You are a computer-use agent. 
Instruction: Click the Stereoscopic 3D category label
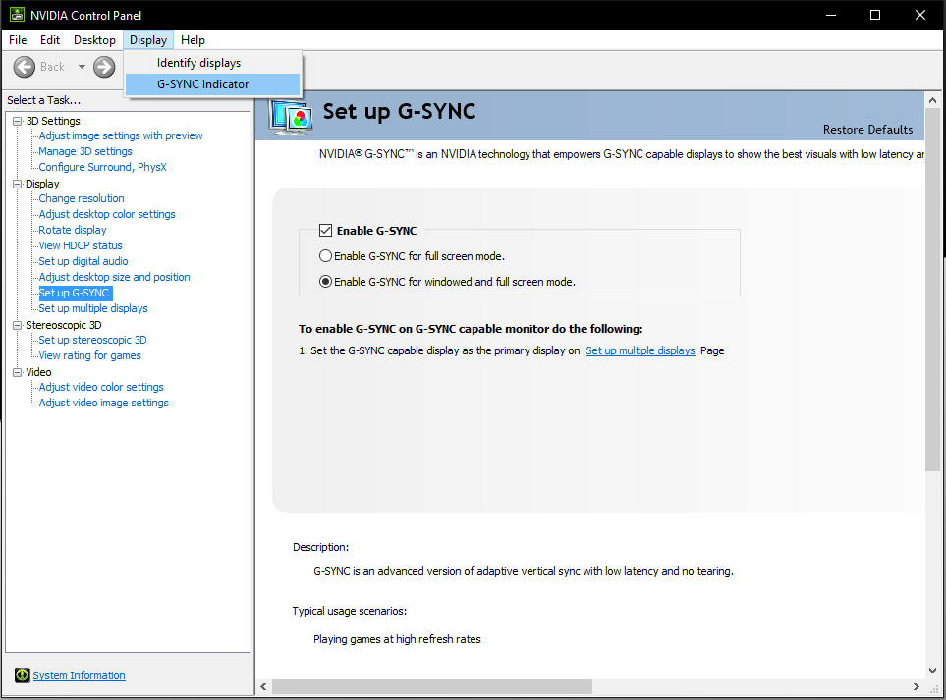coord(63,324)
